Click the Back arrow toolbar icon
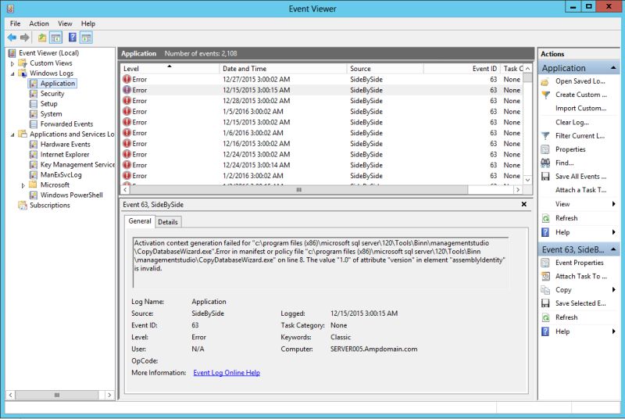Viewport: 625px width, 419px height. click(x=12, y=38)
